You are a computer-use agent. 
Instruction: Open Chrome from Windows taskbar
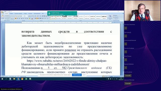[18, 79]
